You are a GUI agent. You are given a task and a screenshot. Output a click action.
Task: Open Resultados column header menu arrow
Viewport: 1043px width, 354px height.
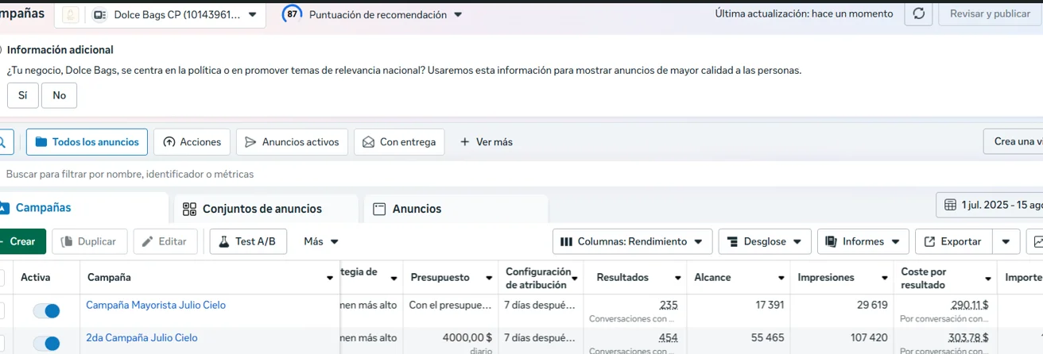coord(678,278)
